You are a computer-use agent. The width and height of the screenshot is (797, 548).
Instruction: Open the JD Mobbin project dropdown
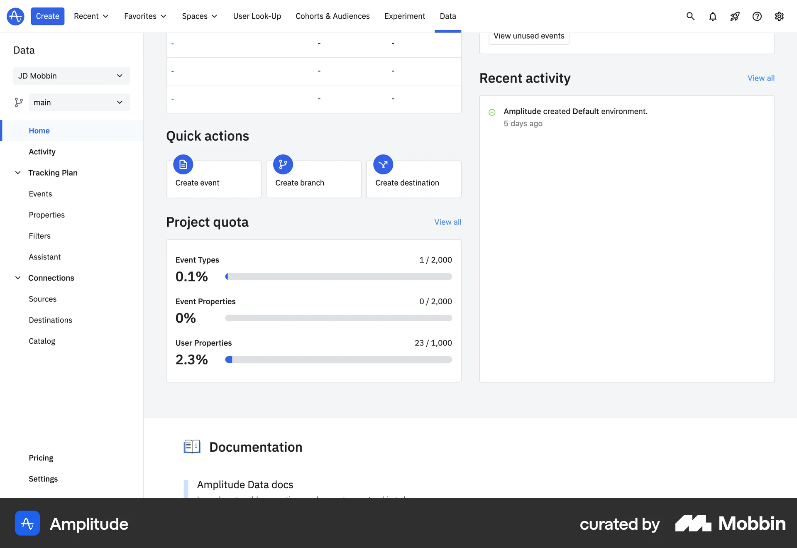pos(71,76)
